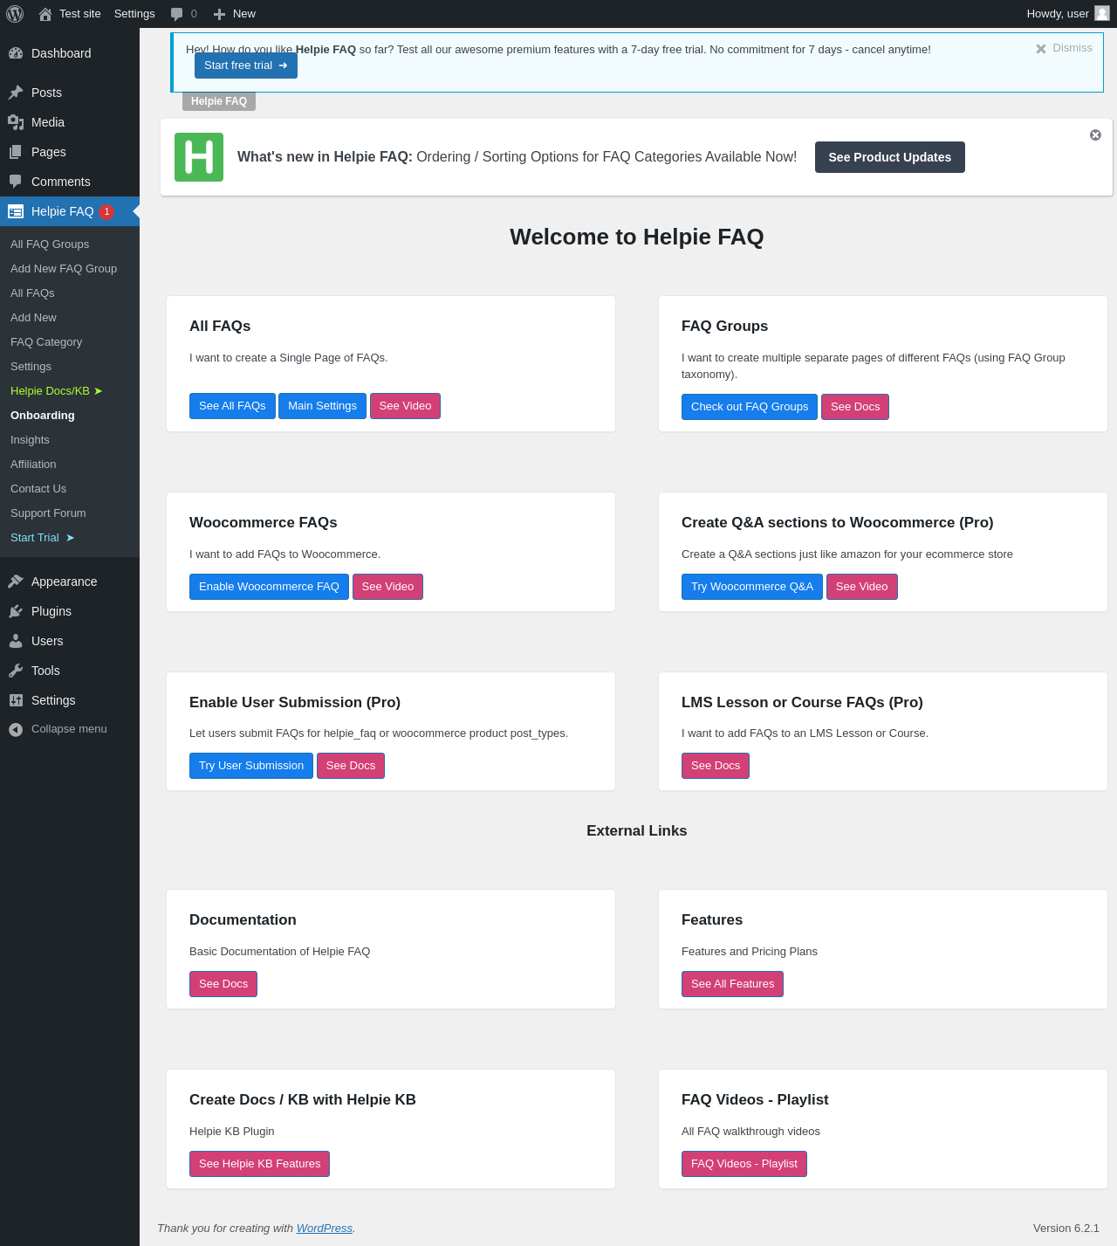The height and width of the screenshot is (1246, 1117).
Task: Click the Helpie FAQ notification badge
Action: [106, 211]
